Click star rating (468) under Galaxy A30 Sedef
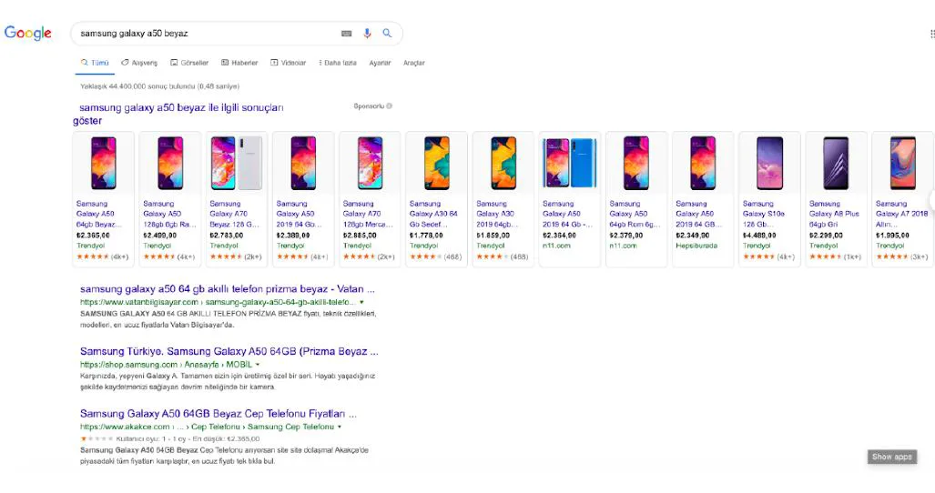The image size is (935, 493). [x=435, y=257]
